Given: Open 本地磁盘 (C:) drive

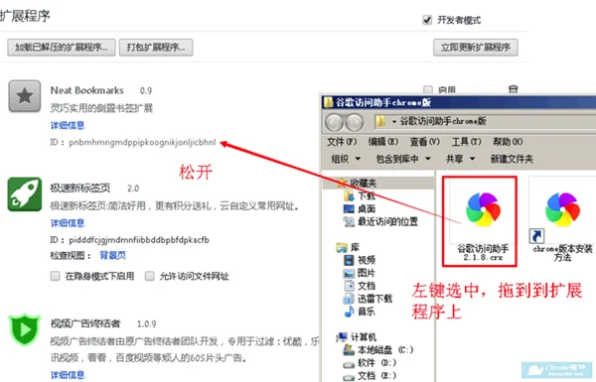Looking at the screenshot, I should pyautogui.click(x=378, y=349).
